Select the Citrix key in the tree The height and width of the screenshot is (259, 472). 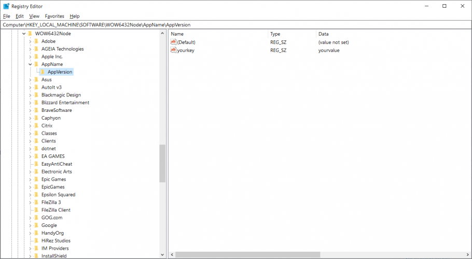coord(47,126)
